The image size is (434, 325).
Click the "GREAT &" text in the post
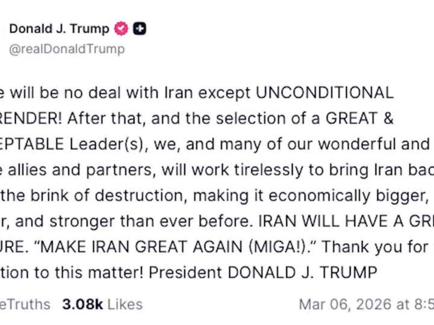(359, 118)
